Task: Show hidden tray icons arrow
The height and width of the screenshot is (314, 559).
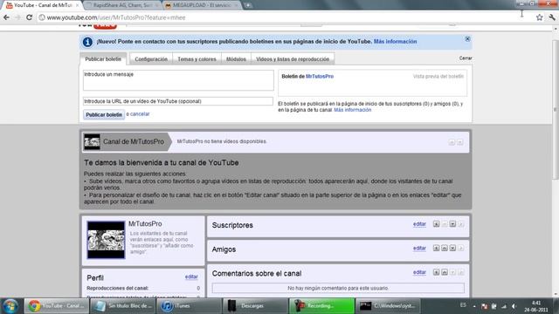Action: tap(474, 306)
